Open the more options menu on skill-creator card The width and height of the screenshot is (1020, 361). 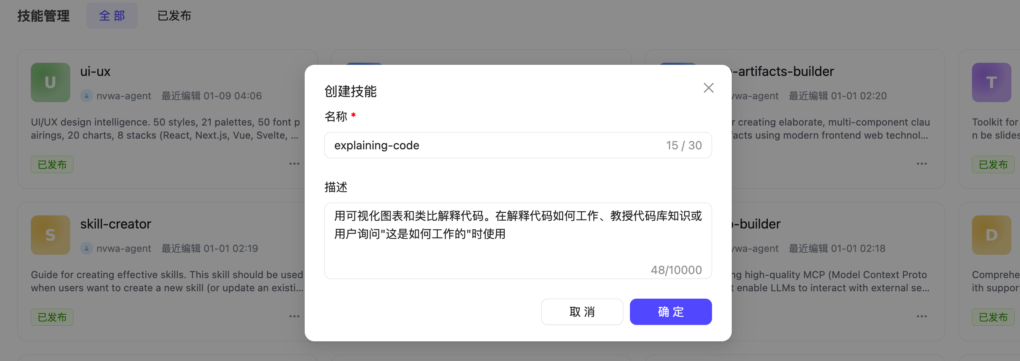(294, 316)
